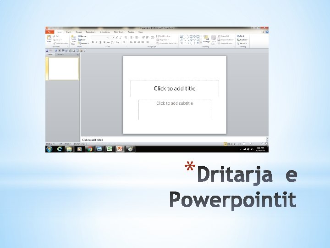This screenshot has width=330, height=248.
Task: Switch to the Review ribbon tab
Action: pos(131,32)
